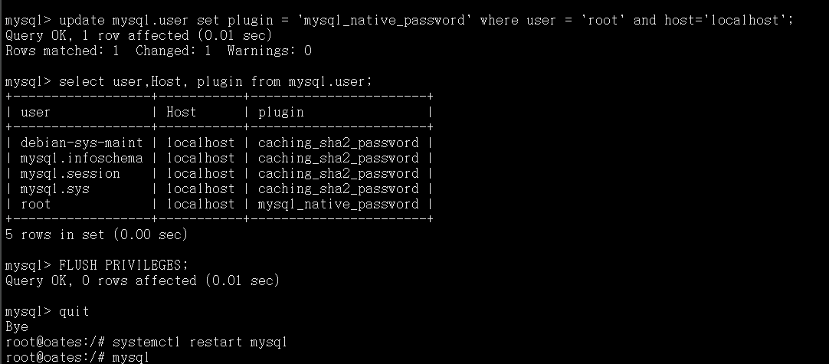This screenshot has height=364, width=829.
Task: Select the mysql.session user cell
Action: pyautogui.click(x=70, y=173)
